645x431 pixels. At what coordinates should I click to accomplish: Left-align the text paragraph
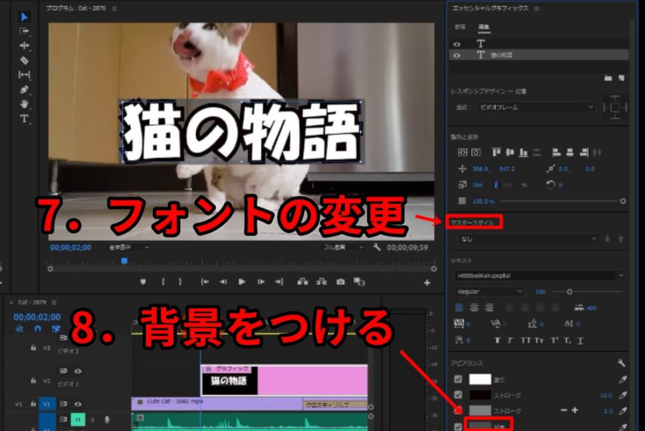tap(459, 307)
